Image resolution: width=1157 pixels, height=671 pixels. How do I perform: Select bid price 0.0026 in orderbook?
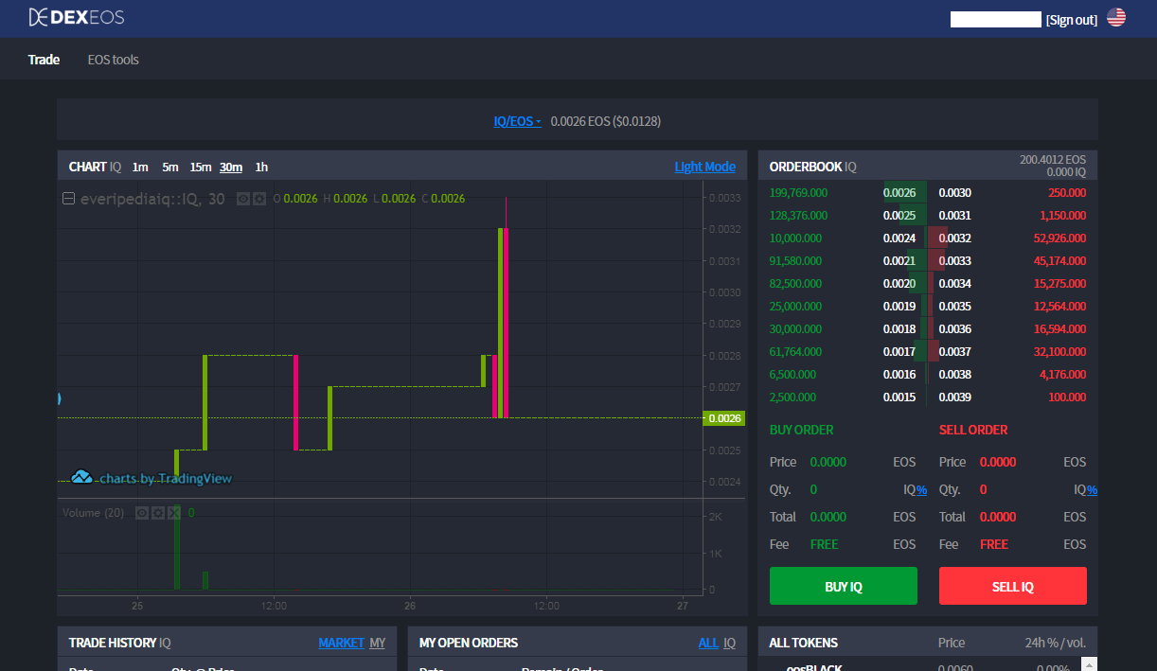[x=899, y=193]
